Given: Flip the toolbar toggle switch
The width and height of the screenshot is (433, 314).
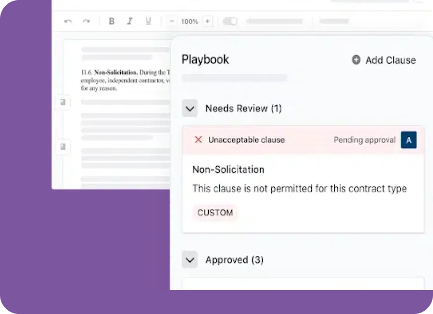Looking at the screenshot, I should (230, 21).
